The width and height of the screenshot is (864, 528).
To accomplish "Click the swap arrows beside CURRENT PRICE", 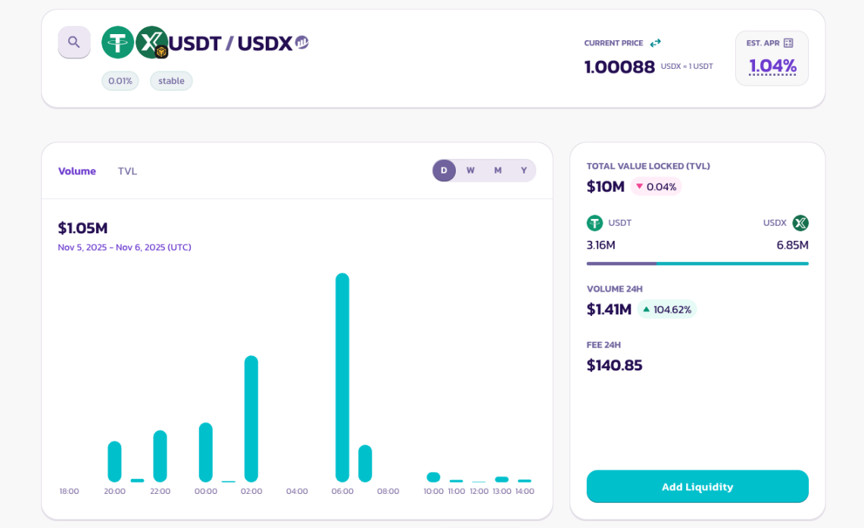I will click(x=653, y=42).
